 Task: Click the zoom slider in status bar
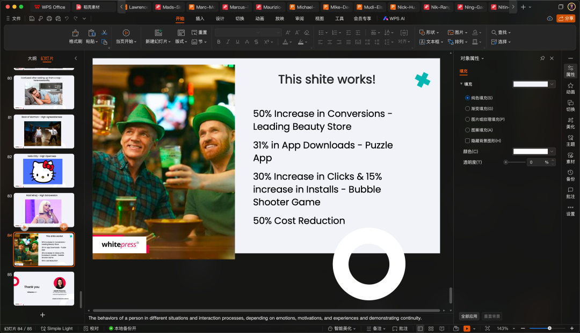pos(547,328)
